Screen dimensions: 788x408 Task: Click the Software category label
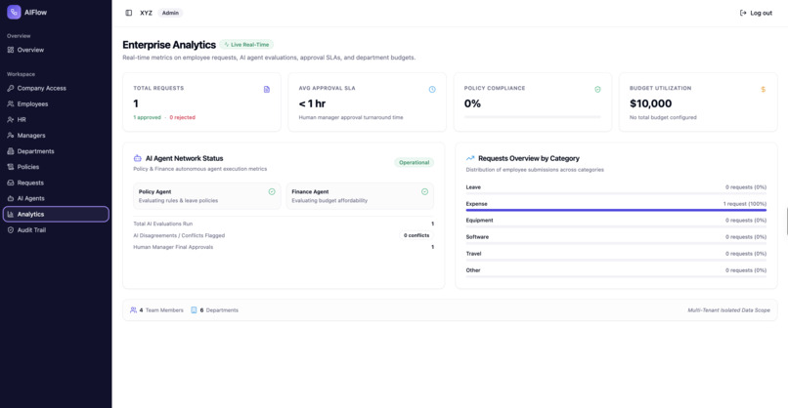[477, 237]
